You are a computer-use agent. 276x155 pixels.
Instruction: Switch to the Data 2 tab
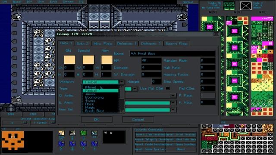click(x=83, y=43)
